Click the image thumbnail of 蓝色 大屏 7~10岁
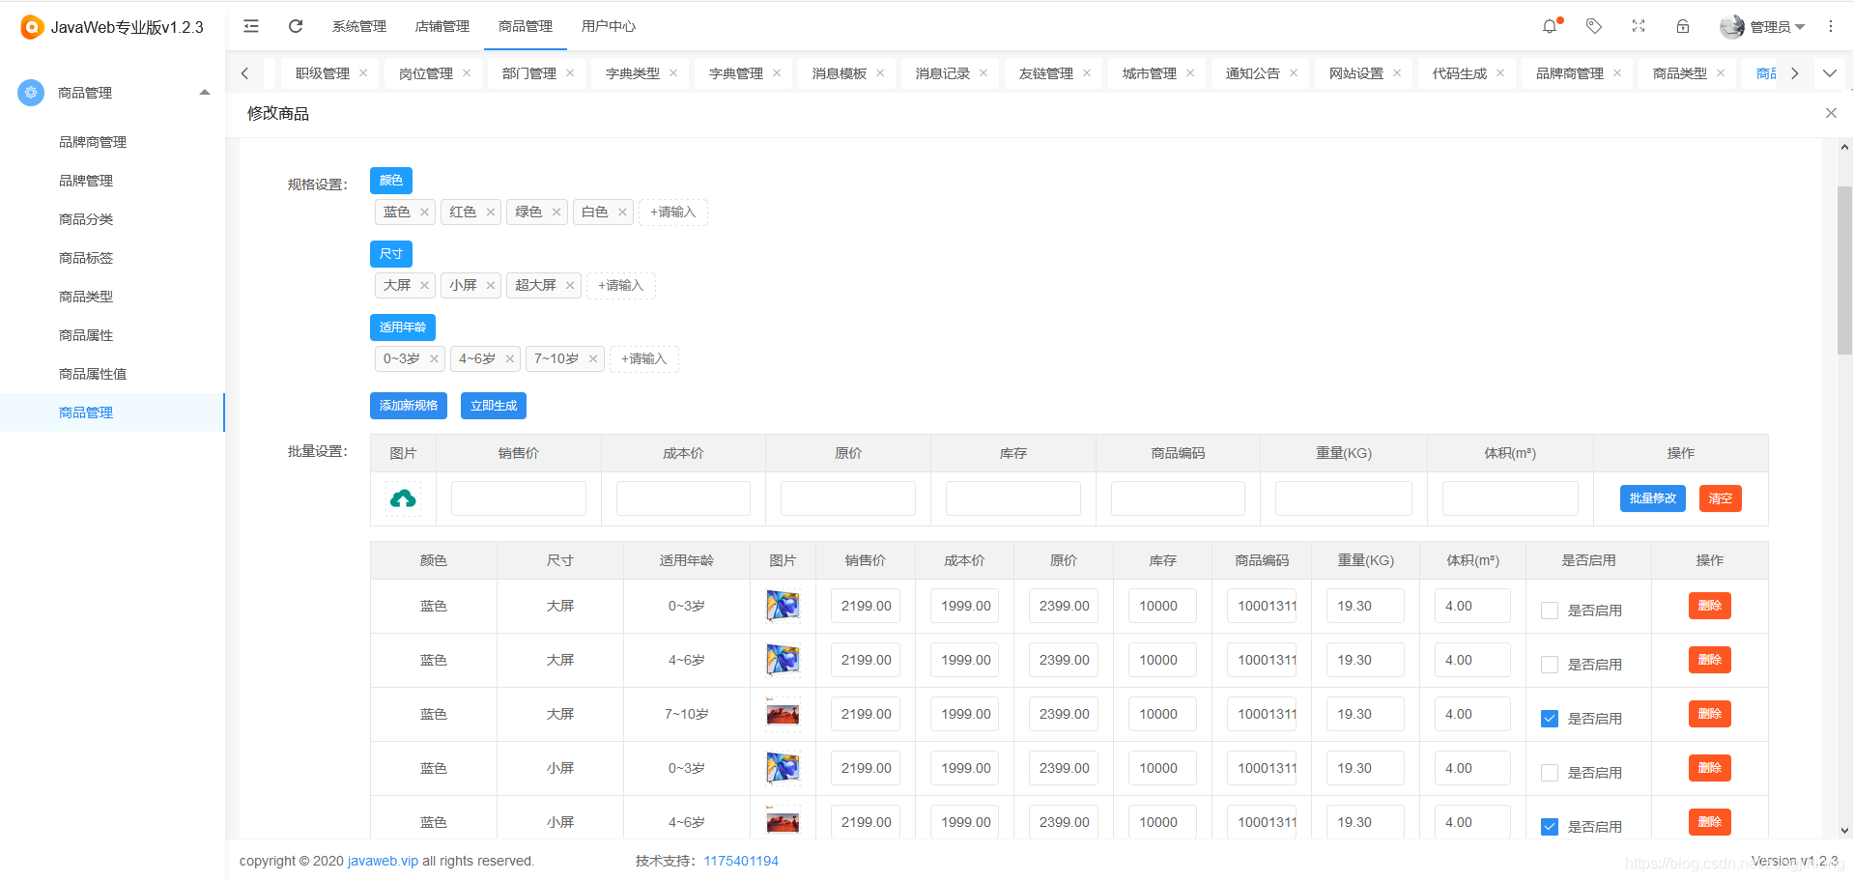The height and width of the screenshot is (881, 1853). 783,714
